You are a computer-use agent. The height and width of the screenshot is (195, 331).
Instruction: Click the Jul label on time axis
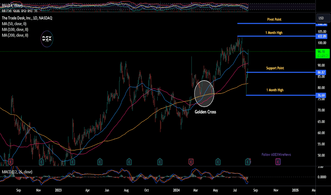(x=235, y=190)
